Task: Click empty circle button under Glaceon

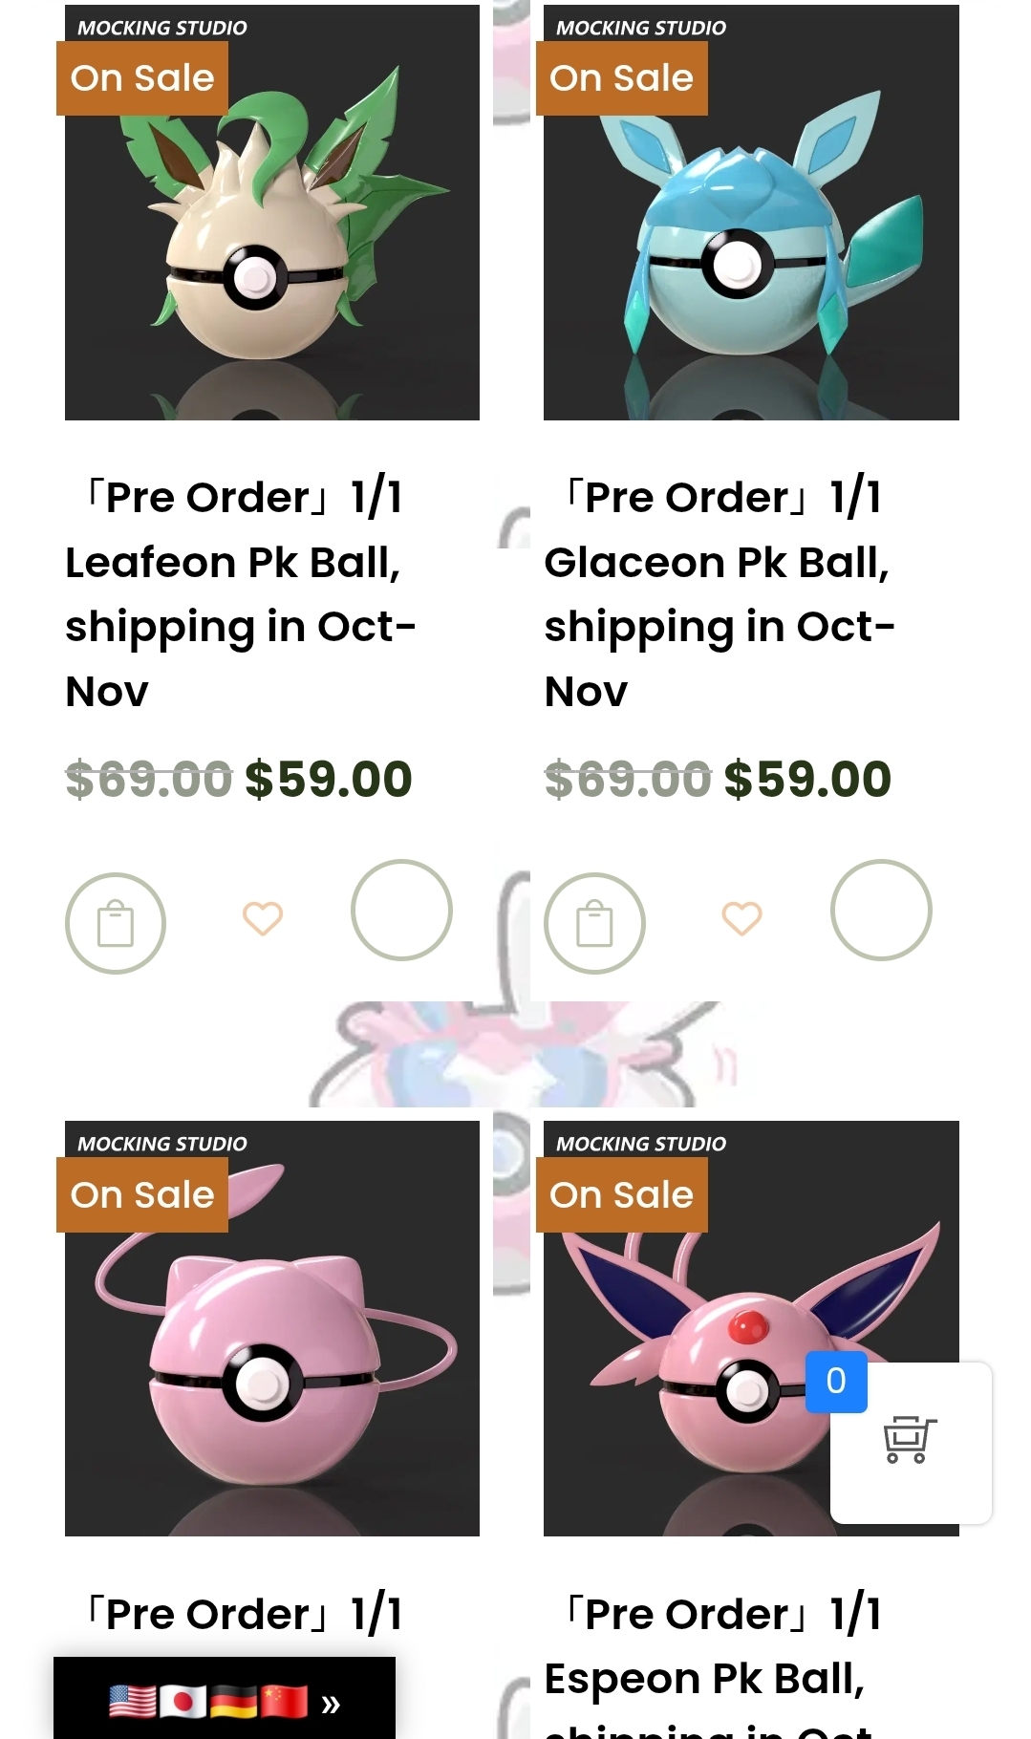Action: pos(881,910)
